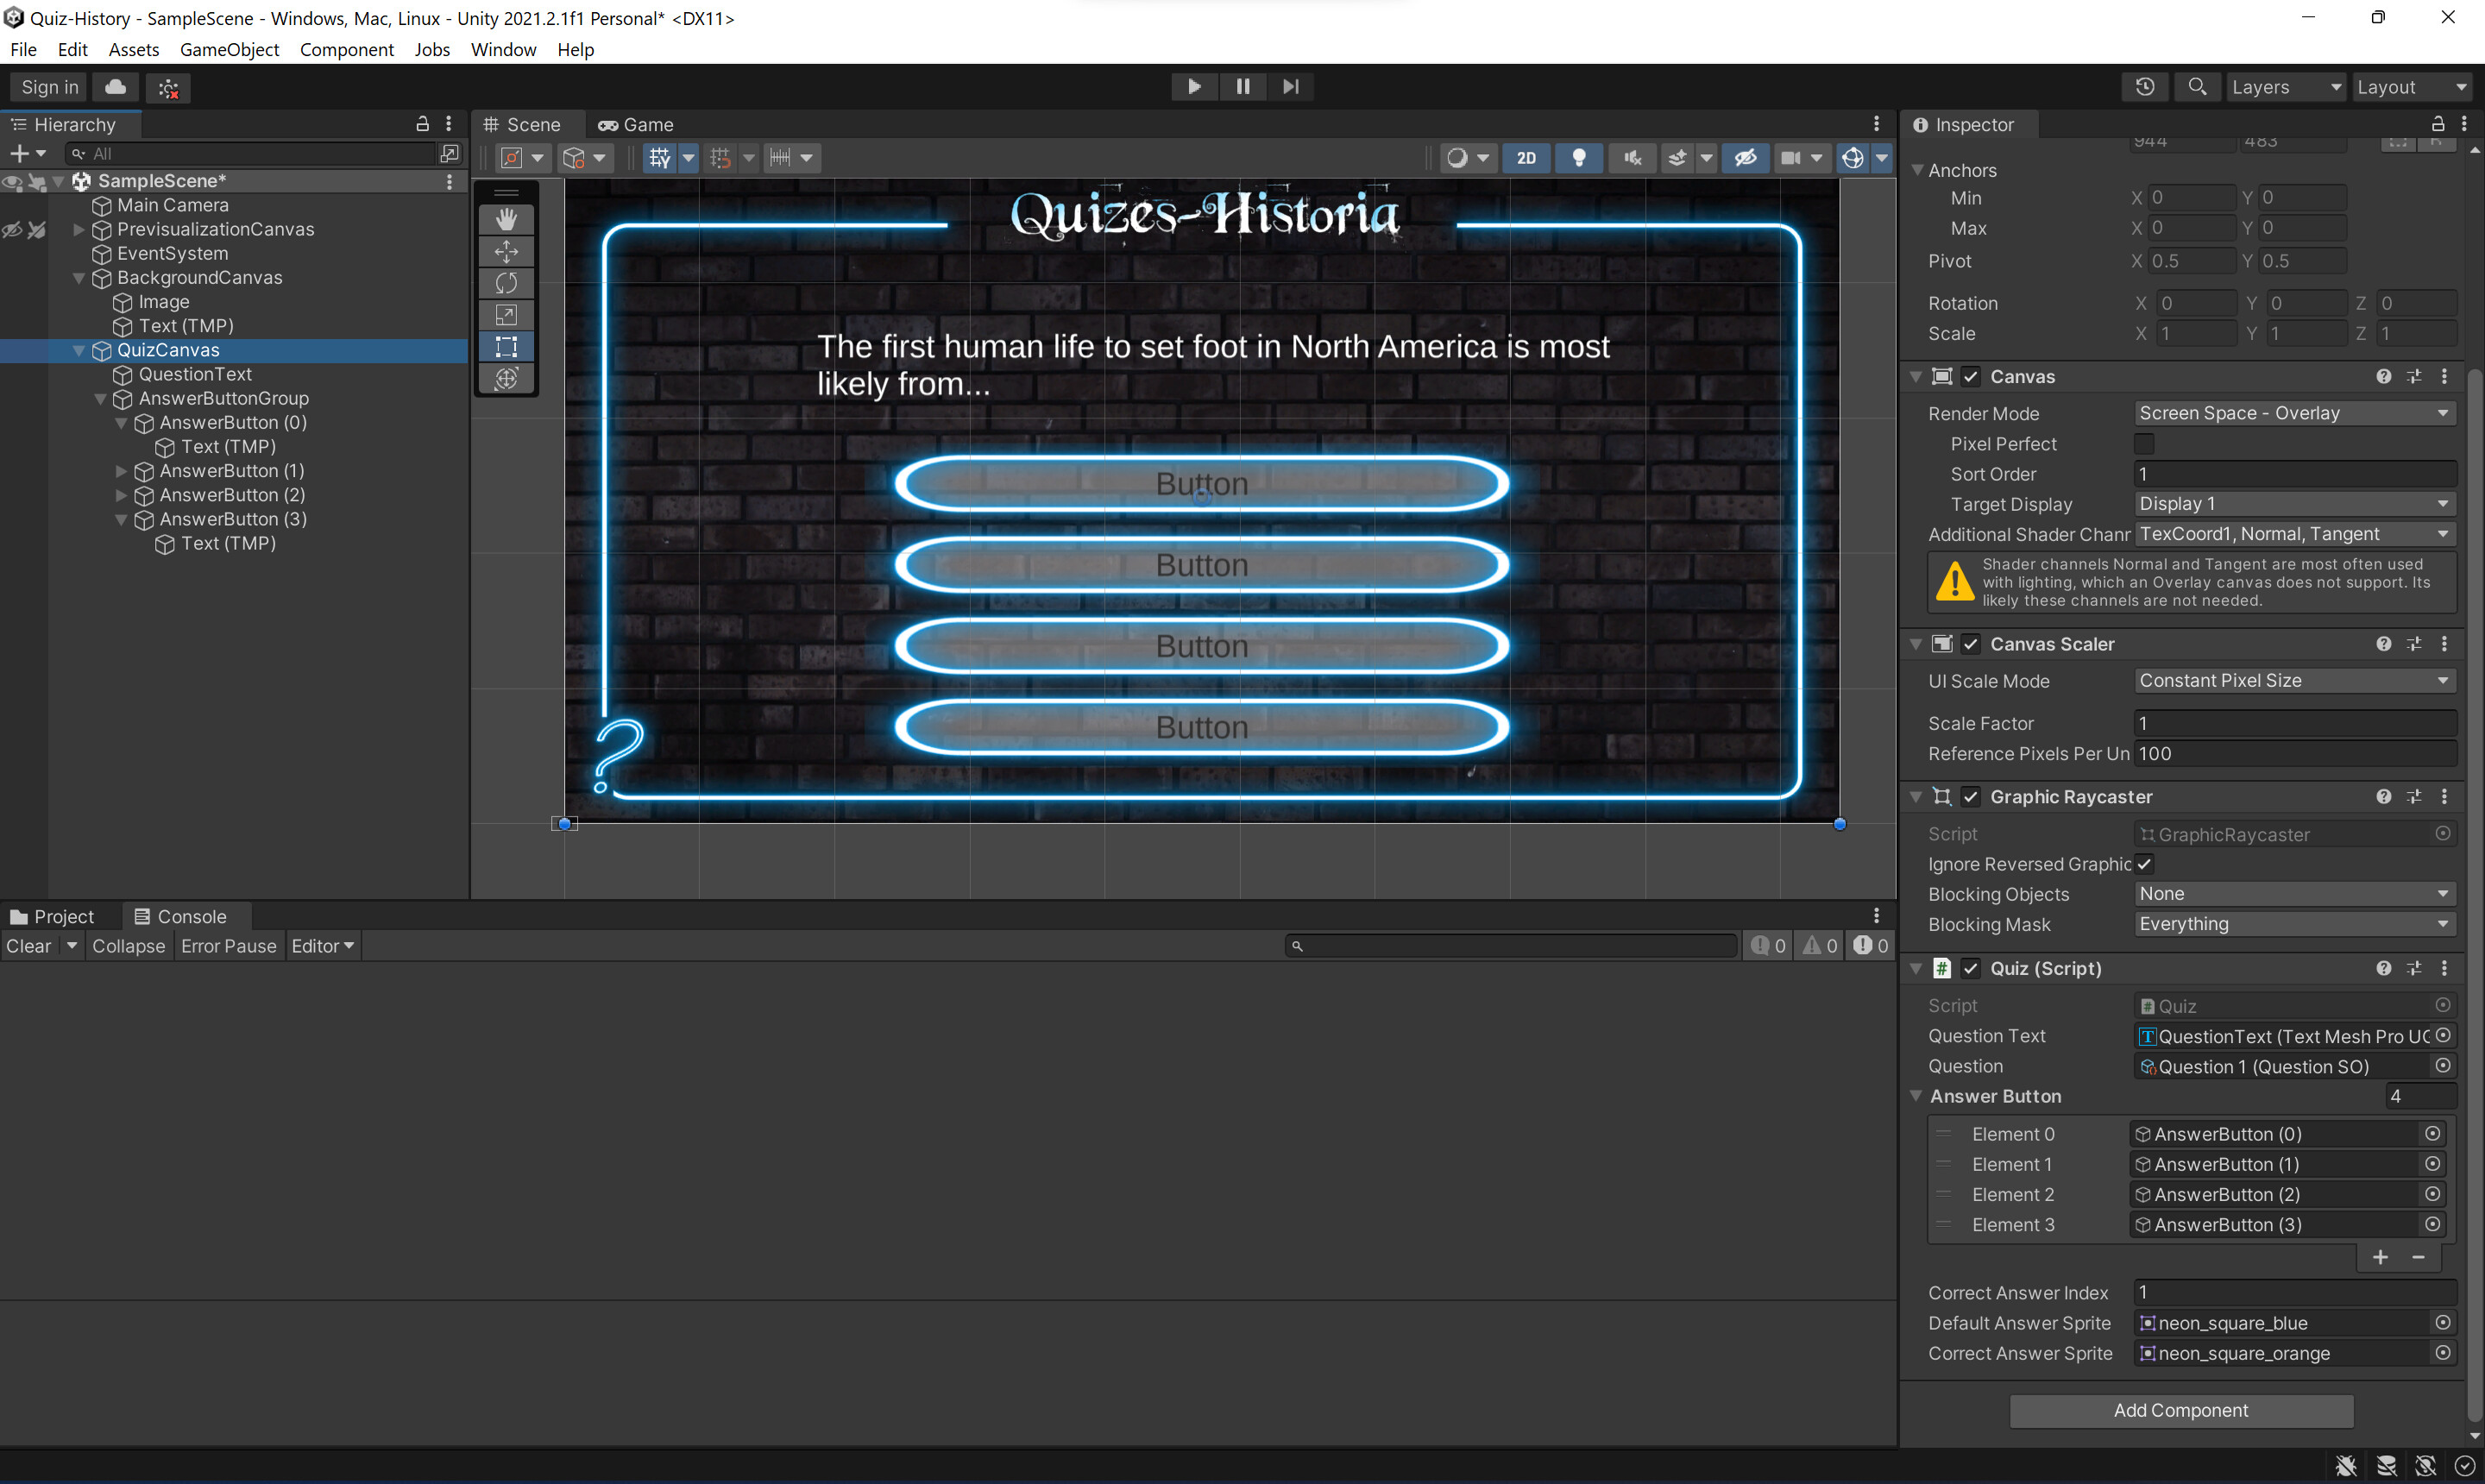Select the Move tool
This screenshot has height=1484, width=2485.
(506, 251)
